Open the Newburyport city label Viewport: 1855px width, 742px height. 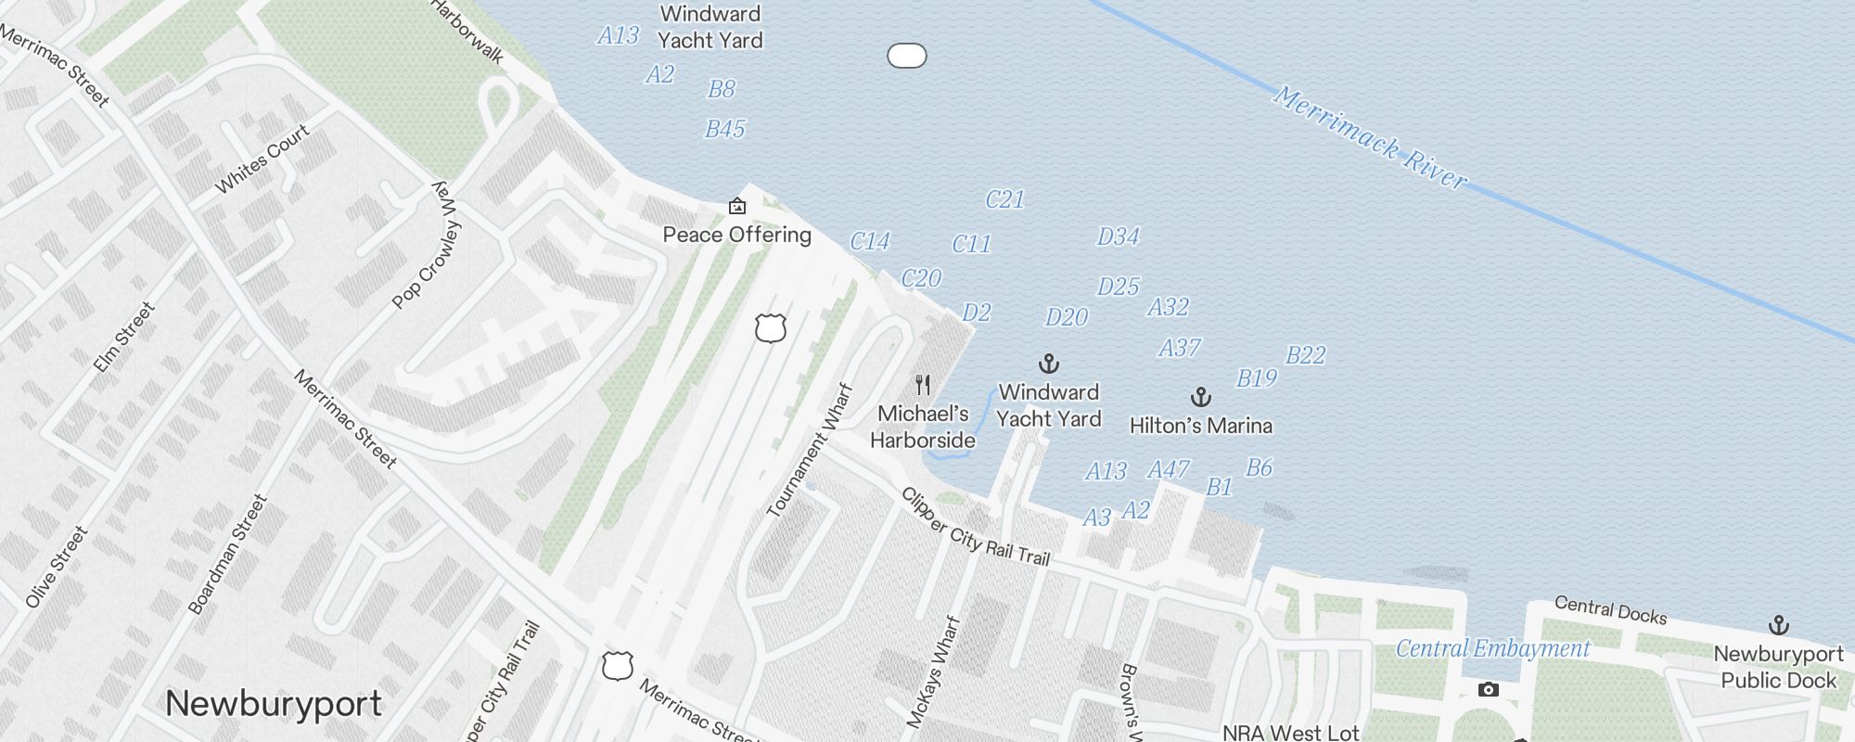[x=274, y=704]
